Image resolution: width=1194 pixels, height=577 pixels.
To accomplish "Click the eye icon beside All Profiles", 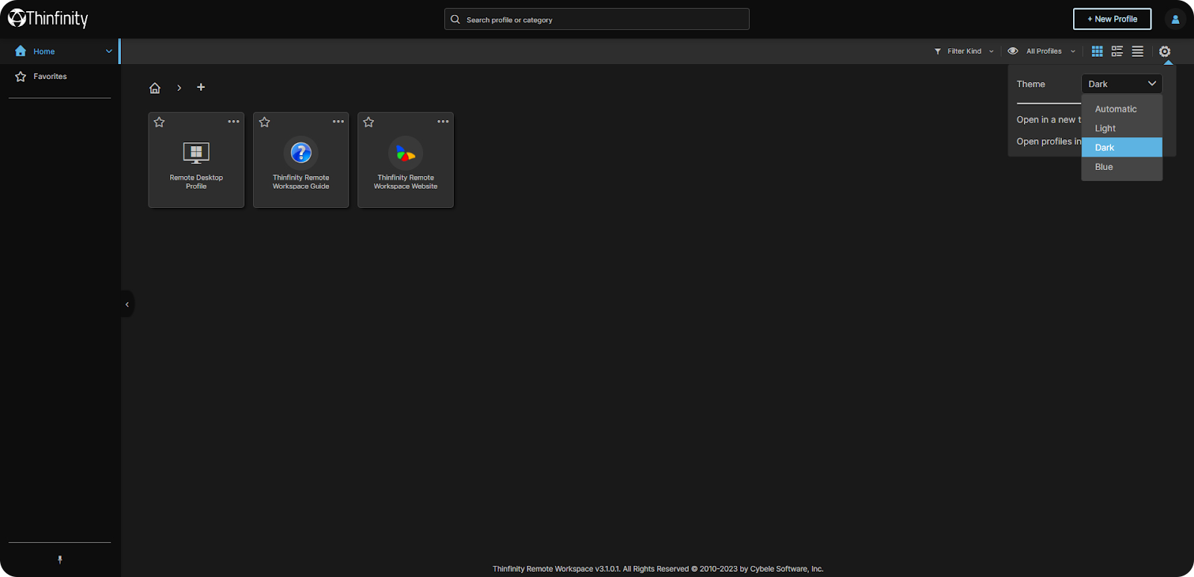I will click(1013, 51).
